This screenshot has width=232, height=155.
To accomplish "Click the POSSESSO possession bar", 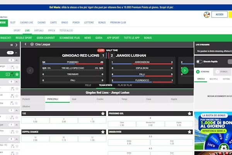I will [x=73, y=64].
